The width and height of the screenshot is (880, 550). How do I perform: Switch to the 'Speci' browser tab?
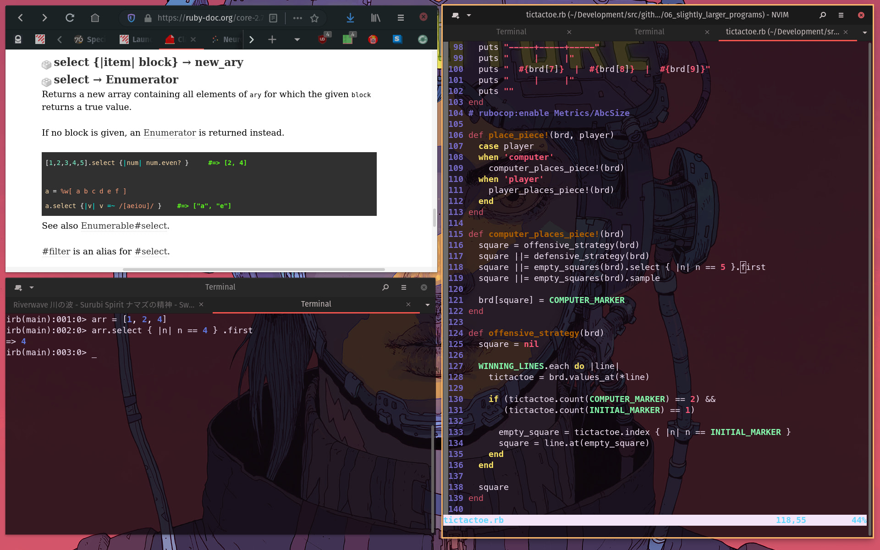(x=91, y=39)
